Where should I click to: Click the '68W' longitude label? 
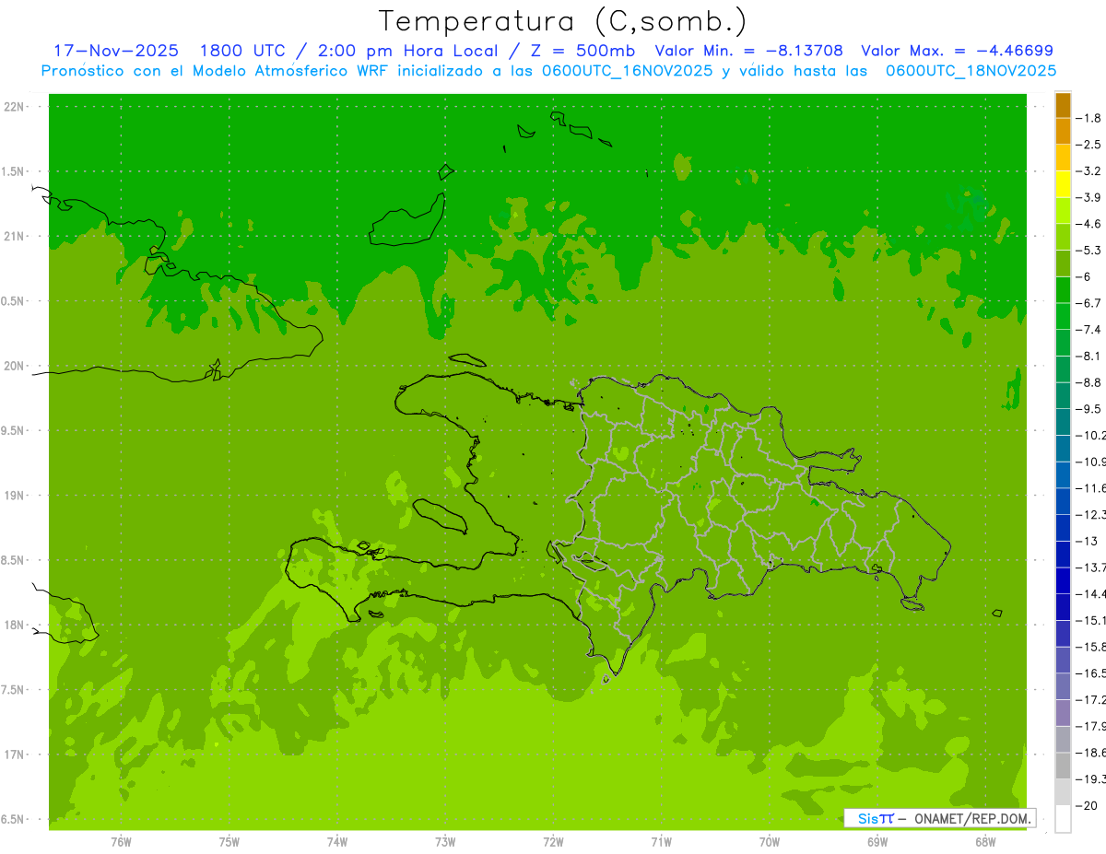tap(985, 841)
